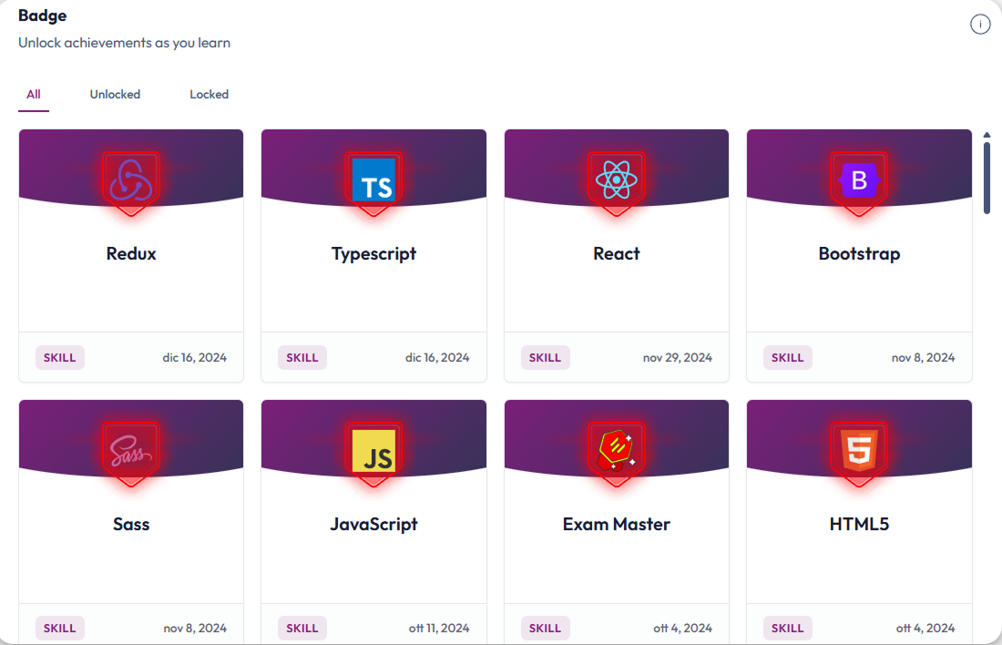
Task: Open the React atom badge icon
Action: pyautogui.click(x=616, y=182)
